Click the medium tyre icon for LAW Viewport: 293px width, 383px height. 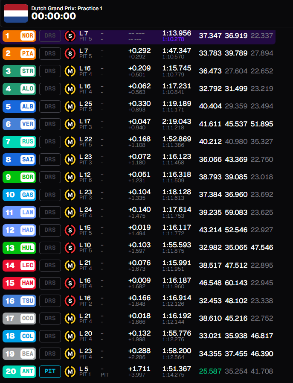coord(70,213)
